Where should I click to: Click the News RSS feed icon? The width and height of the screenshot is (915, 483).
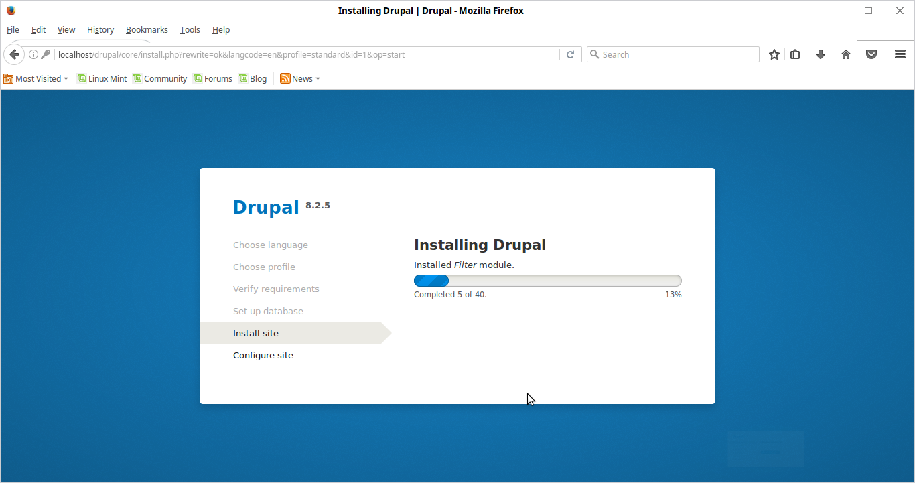(285, 78)
